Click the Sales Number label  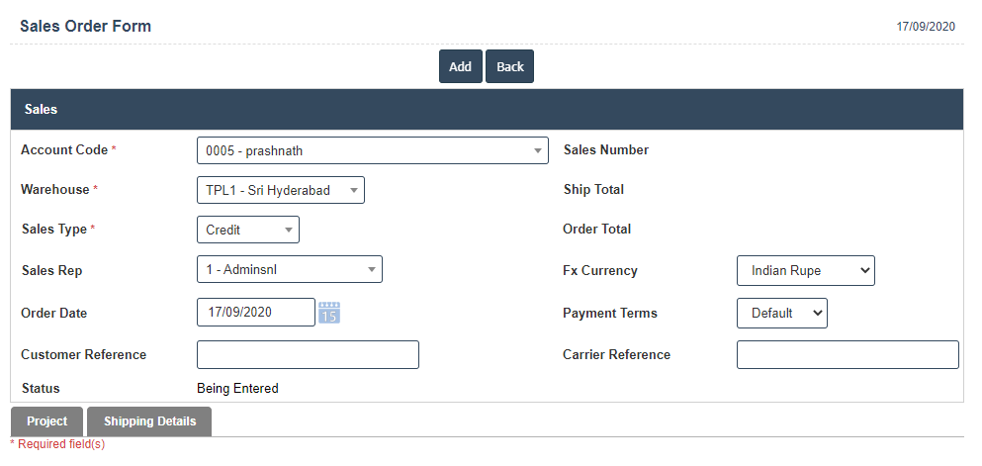point(605,150)
